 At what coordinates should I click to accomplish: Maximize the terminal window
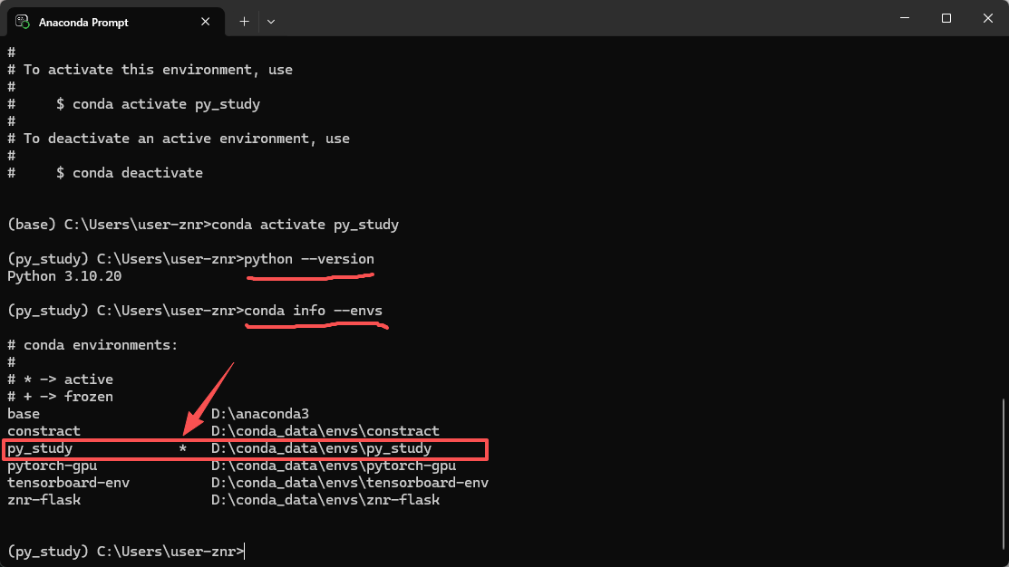[x=946, y=18]
